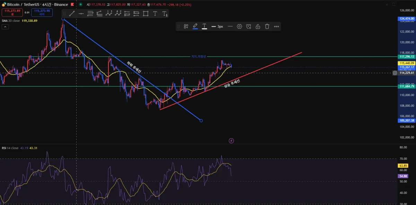Click the red flag icon next to Binance
This screenshot has height=205, width=416.
point(73,4)
